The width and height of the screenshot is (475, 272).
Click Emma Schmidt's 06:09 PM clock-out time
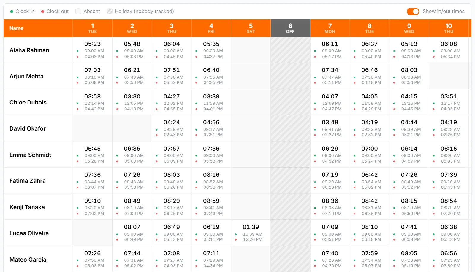173,161
